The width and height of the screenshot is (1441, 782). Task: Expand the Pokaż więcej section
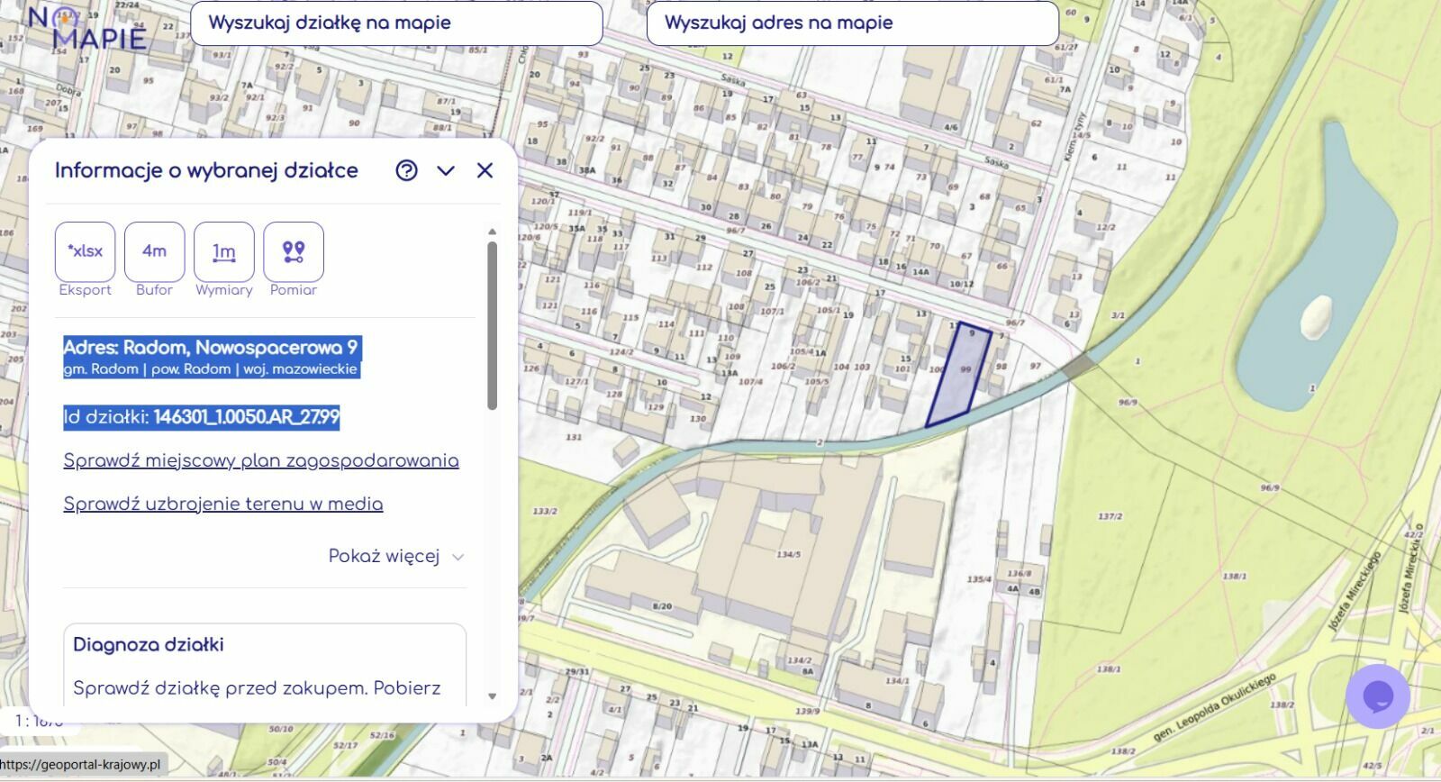pos(384,556)
